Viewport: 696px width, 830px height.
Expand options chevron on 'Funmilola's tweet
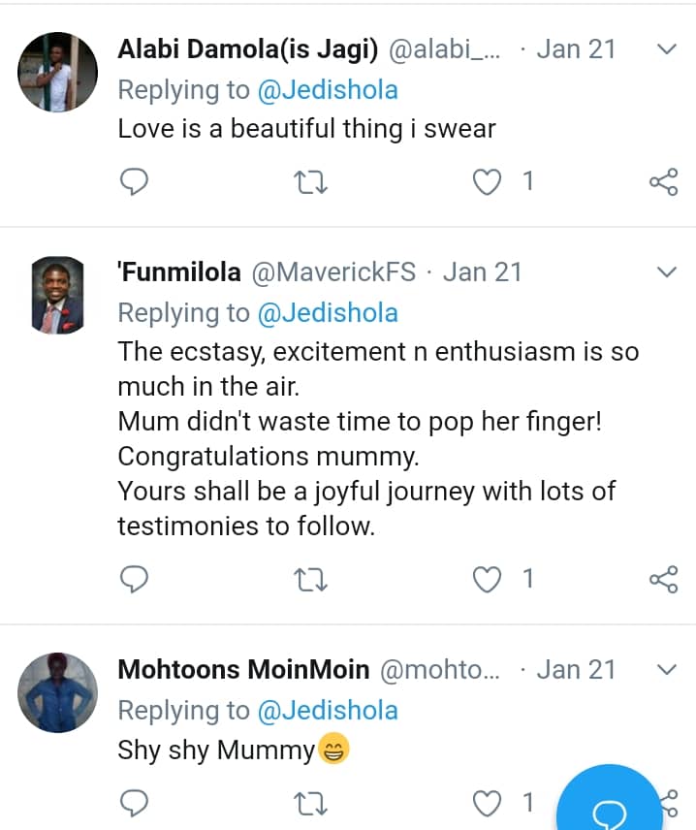(666, 272)
